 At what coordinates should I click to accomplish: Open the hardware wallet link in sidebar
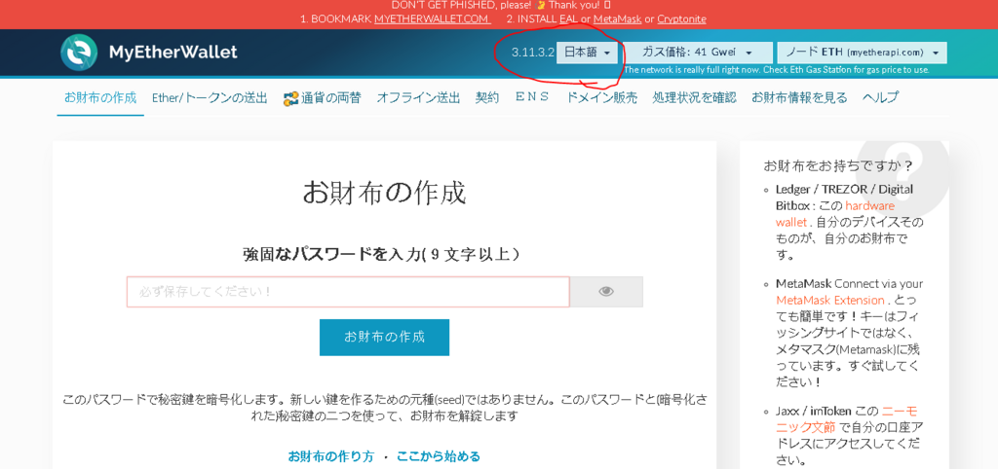click(x=834, y=213)
